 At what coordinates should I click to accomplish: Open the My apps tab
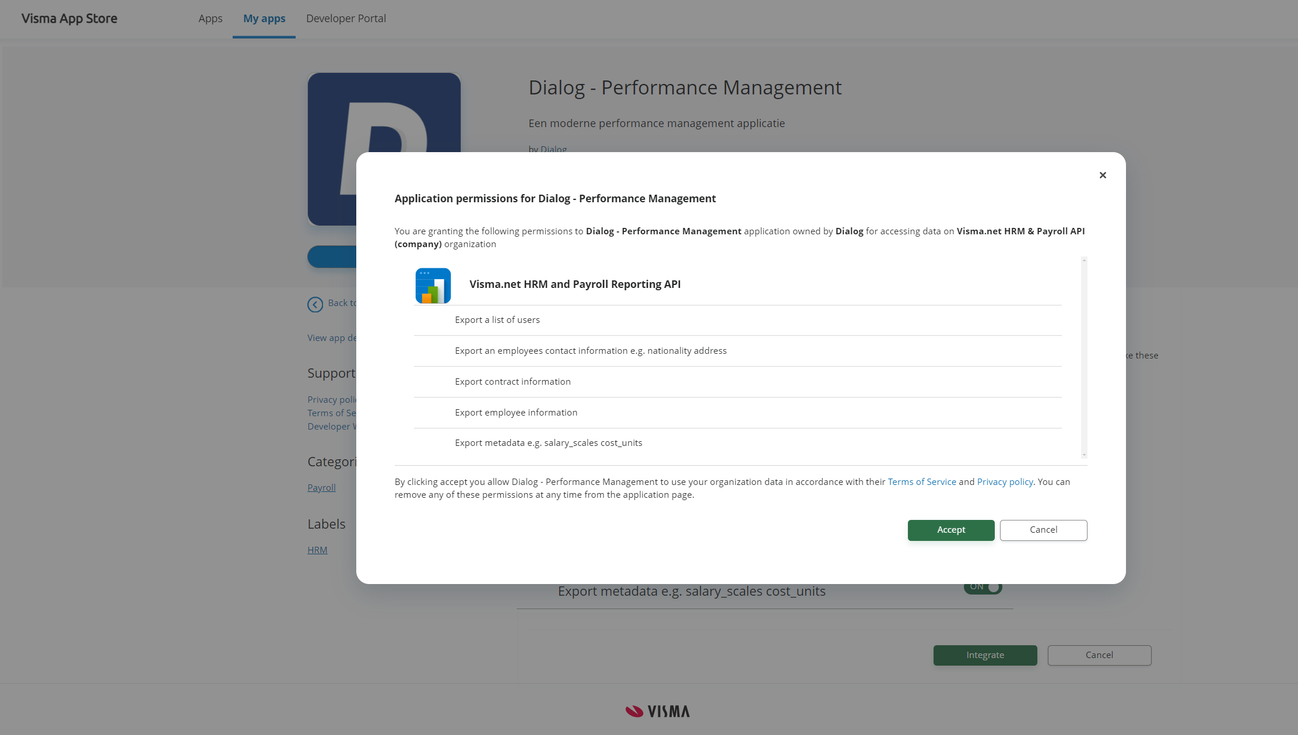pyautogui.click(x=264, y=19)
